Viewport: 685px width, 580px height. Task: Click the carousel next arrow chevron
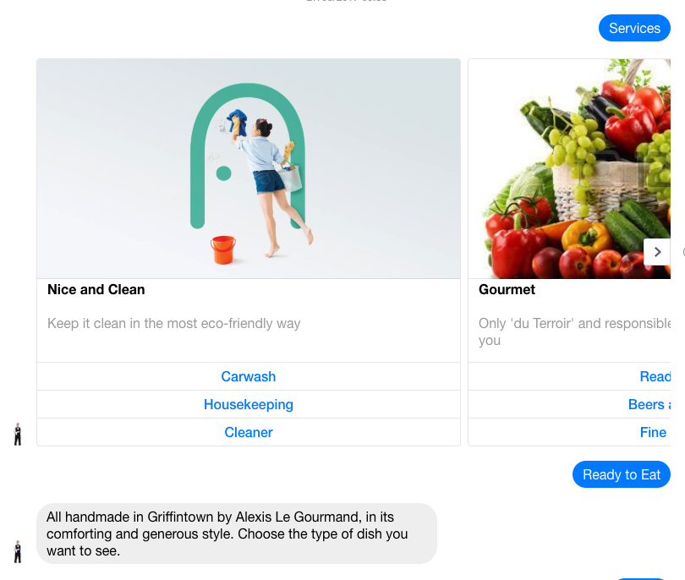pyautogui.click(x=656, y=252)
